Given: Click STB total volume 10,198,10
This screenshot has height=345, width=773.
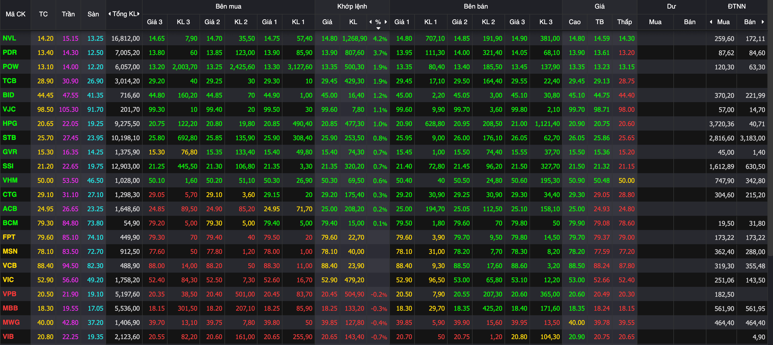Looking at the screenshot, I should tap(125, 138).
